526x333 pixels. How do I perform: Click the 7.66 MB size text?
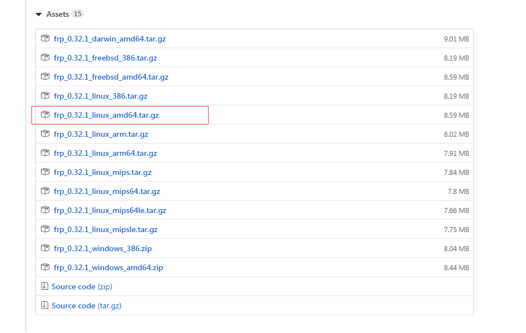tap(456, 211)
